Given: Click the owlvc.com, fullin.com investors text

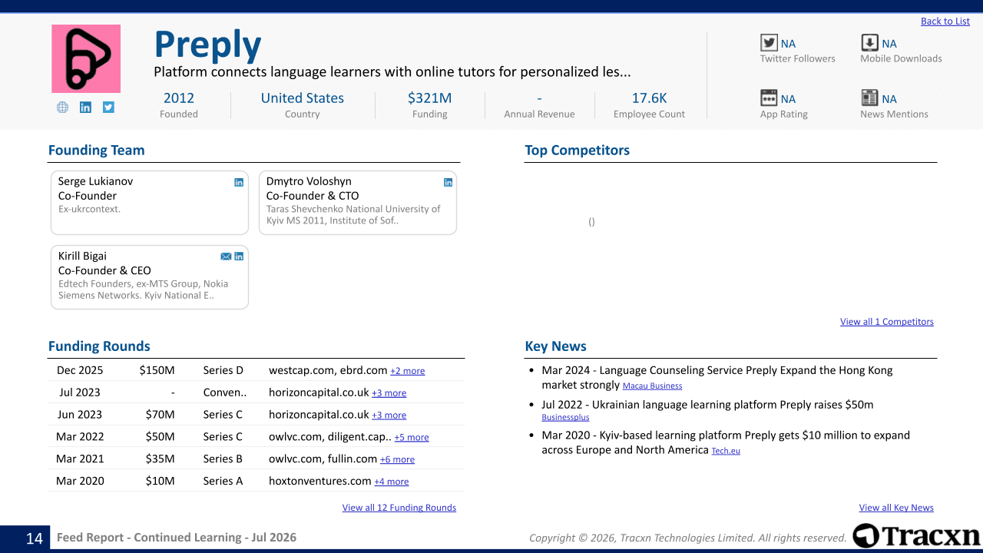Looking at the screenshot, I should coord(323,459).
